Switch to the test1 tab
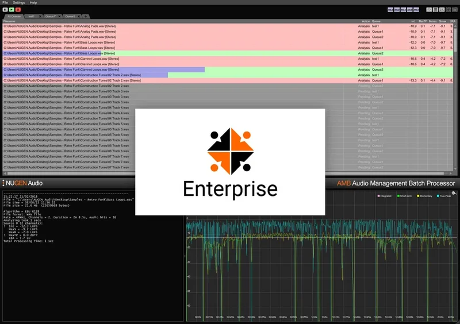 click(x=32, y=17)
